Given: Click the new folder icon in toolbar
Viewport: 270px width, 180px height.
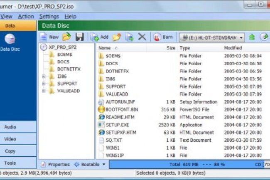Looking at the screenshot, I should (116, 37).
